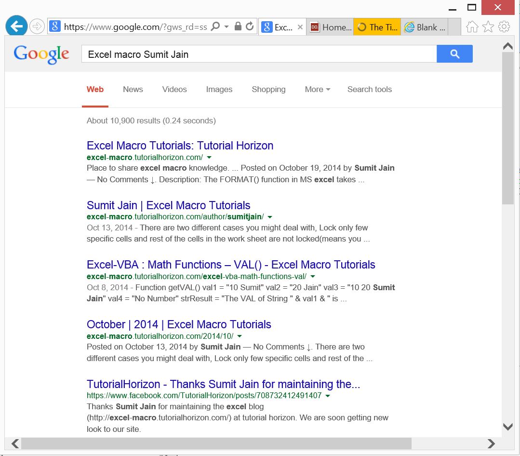This screenshot has height=456, width=520.
Task: Open the address bar autocomplete dropdown arrow
Action: point(227,27)
